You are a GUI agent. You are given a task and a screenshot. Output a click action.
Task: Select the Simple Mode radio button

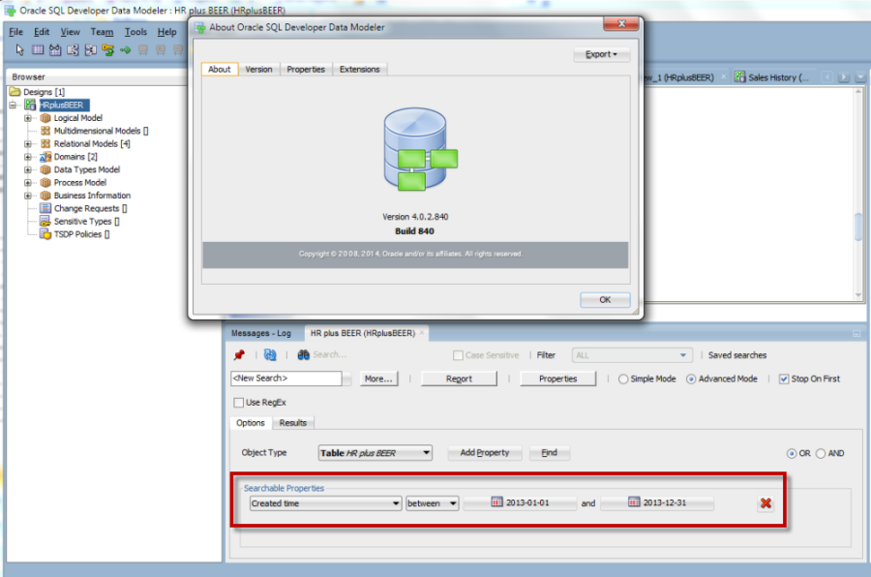coord(623,379)
